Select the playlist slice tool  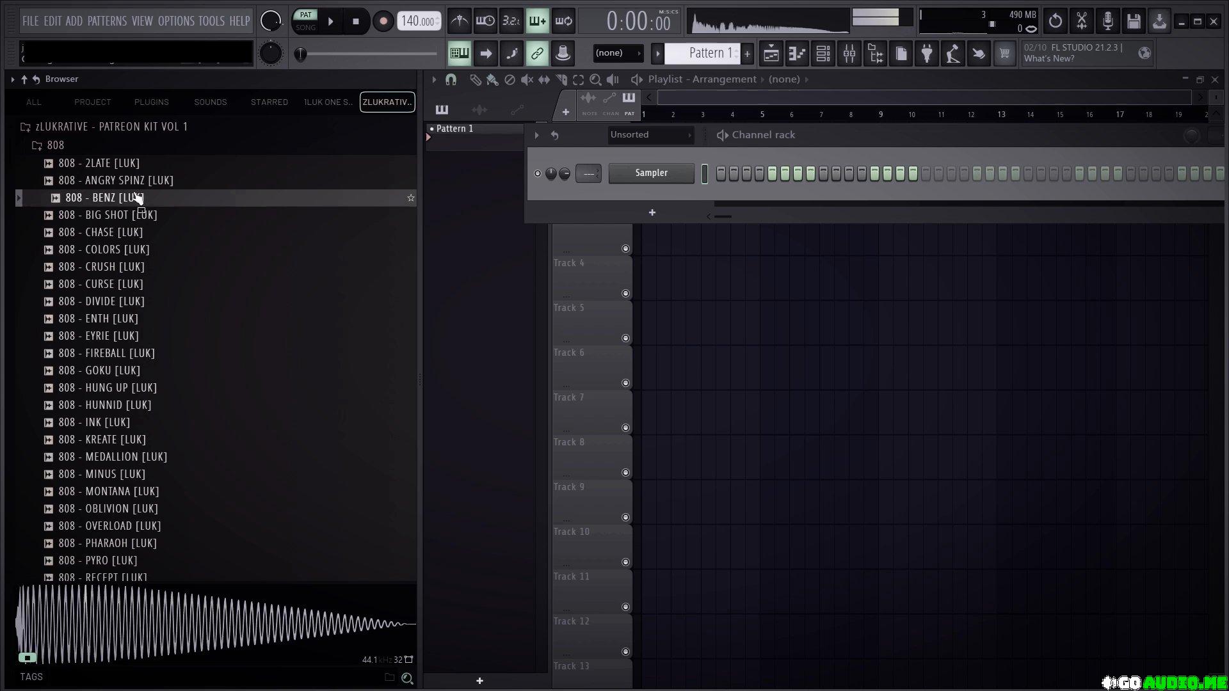(x=561, y=79)
